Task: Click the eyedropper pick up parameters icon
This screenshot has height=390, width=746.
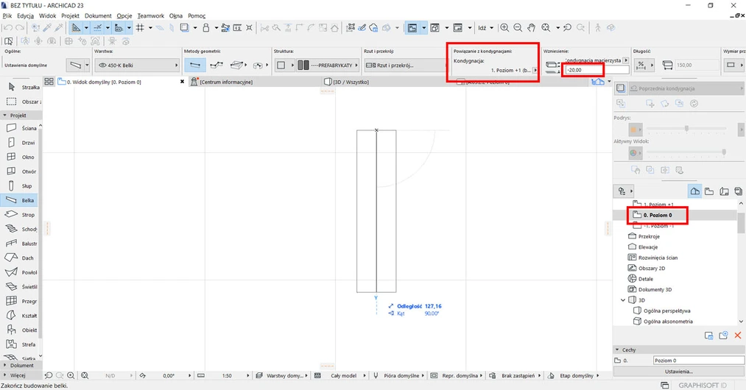Action: 47,28
